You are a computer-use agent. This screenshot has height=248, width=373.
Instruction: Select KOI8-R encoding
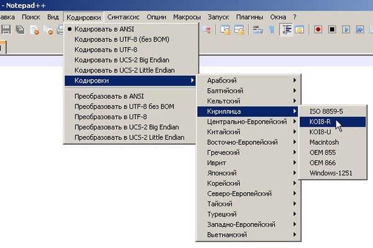(x=333, y=122)
